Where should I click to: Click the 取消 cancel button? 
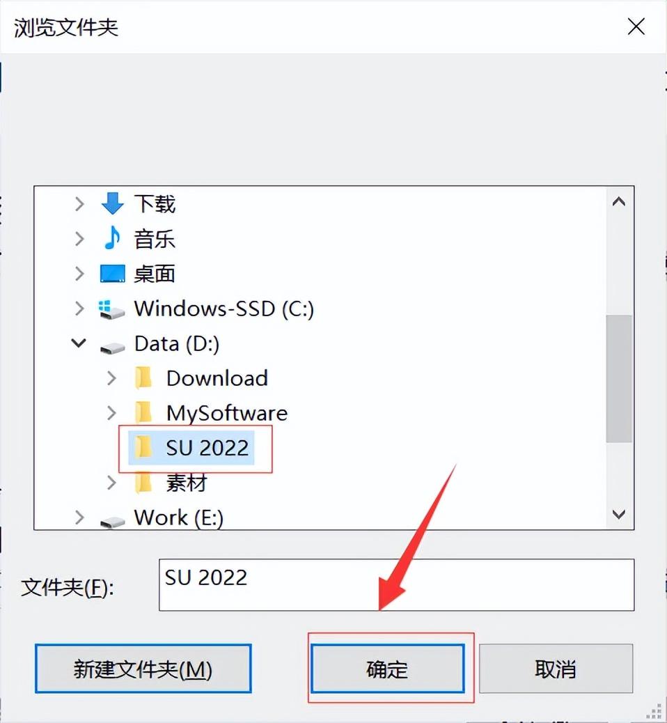coord(556,669)
